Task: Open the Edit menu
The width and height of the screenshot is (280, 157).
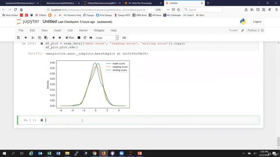Action: tap(32, 31)
